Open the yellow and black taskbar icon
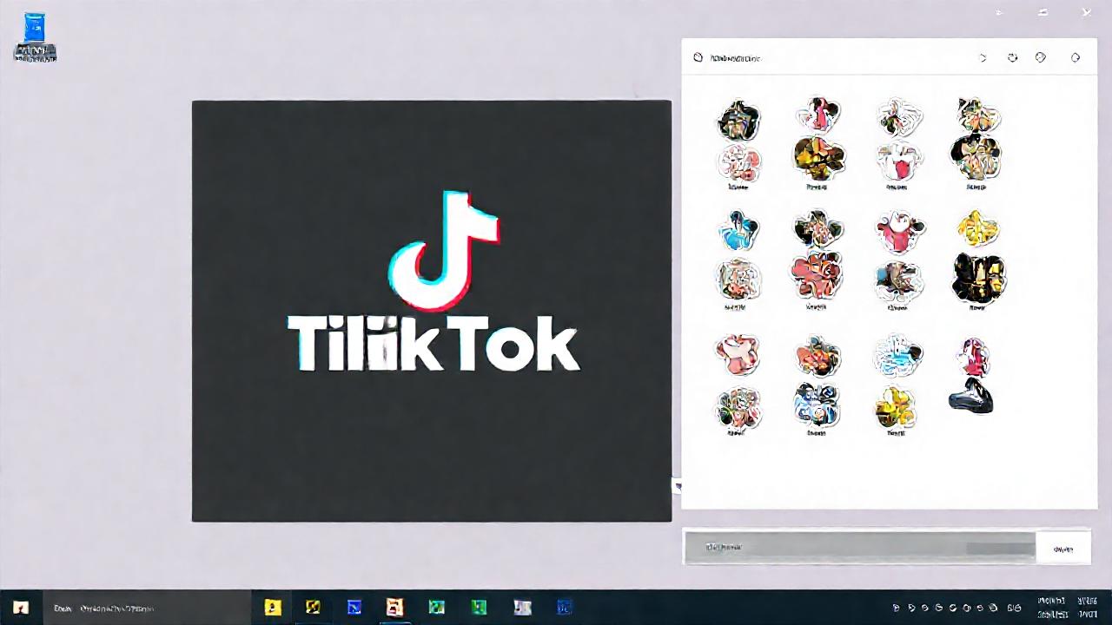Image resolution: width=1112 pixels, height=625 pixels. coord(313,608)
